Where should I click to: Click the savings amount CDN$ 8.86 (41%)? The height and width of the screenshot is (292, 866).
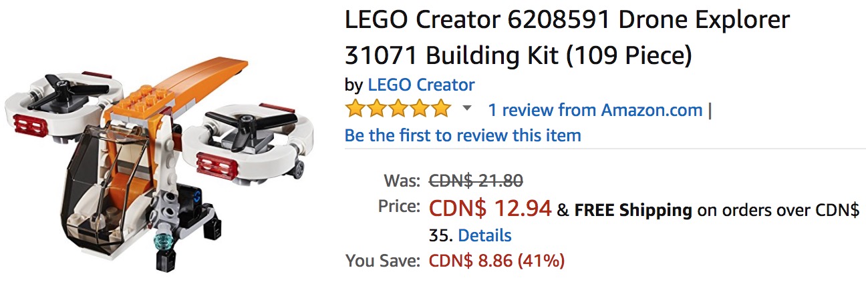[496, 261]
